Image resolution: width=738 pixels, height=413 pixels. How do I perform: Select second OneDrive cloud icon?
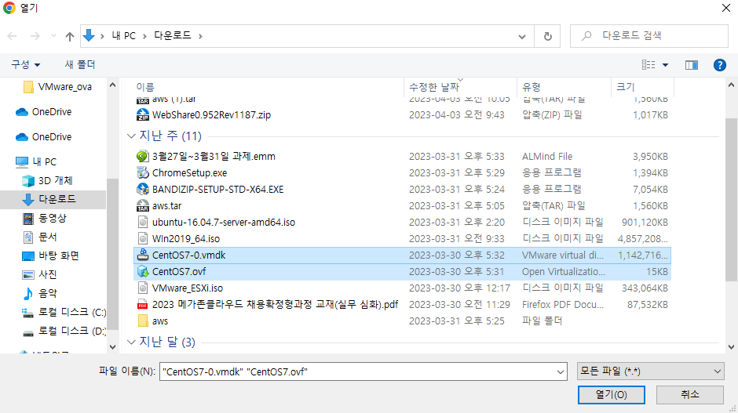[x=22, y=137]
